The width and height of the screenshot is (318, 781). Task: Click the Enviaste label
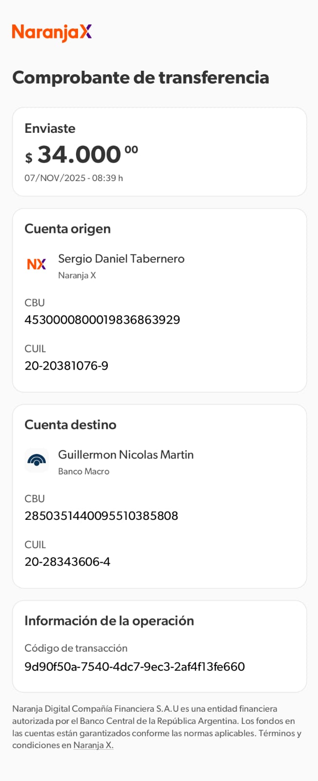click(50, 128)
